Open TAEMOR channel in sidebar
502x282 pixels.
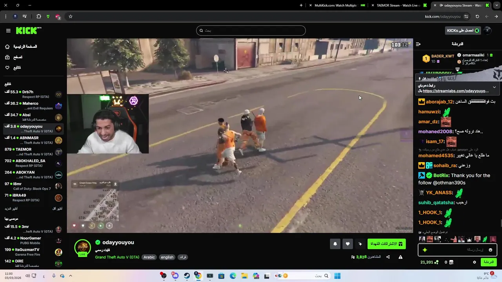33,152
